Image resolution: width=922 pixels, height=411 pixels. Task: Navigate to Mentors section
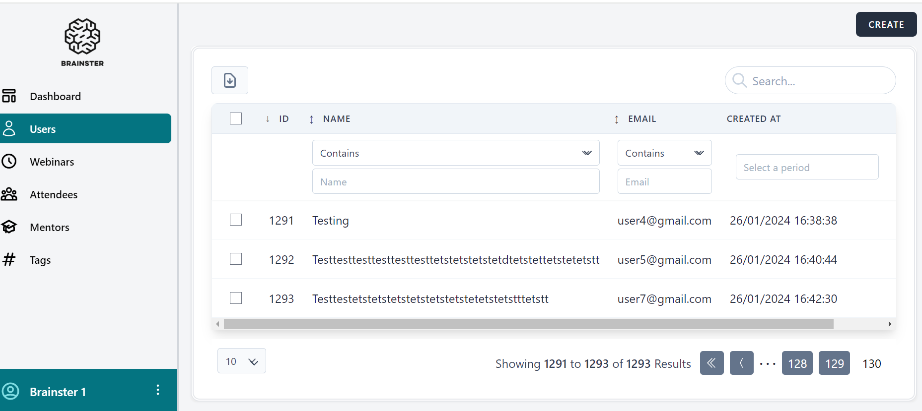click(x=50, y=227)
